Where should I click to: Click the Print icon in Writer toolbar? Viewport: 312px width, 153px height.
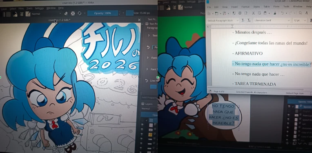(240, 13)
